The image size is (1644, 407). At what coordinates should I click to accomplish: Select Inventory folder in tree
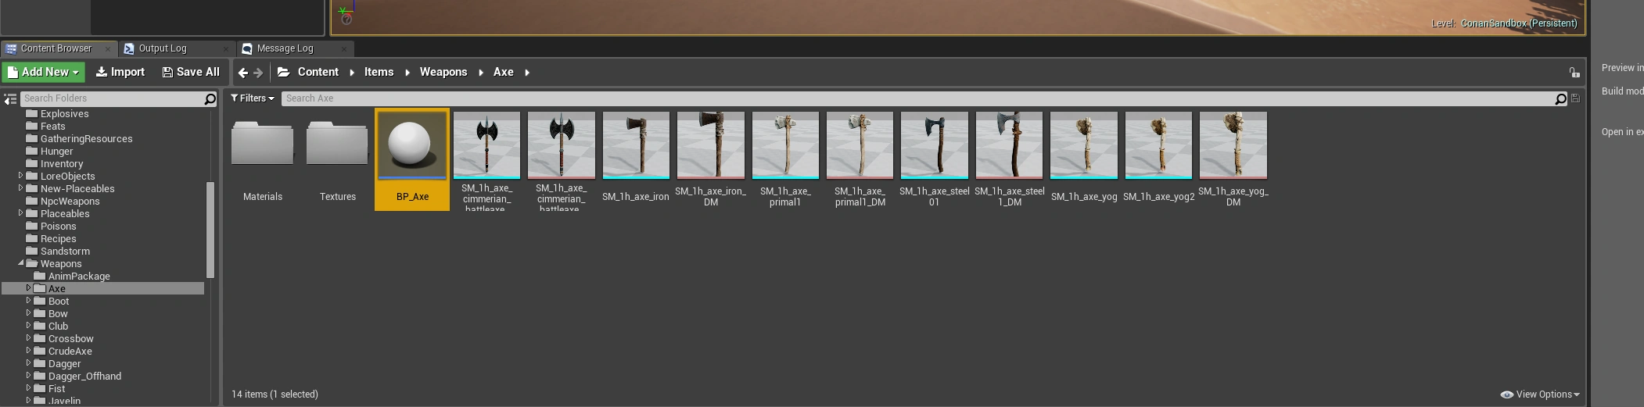click(61, 164)
